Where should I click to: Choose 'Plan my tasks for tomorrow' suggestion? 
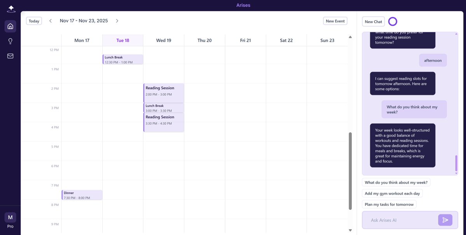[x=389, y=204]
